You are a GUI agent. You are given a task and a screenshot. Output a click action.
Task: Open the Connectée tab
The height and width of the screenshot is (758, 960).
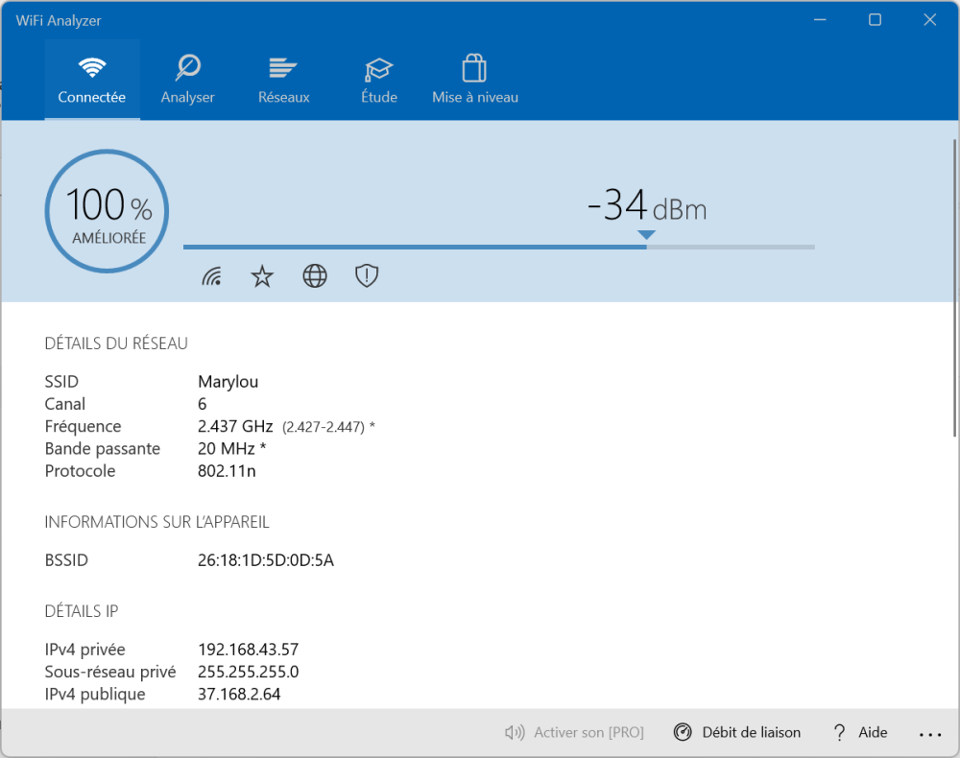point(92,81)
